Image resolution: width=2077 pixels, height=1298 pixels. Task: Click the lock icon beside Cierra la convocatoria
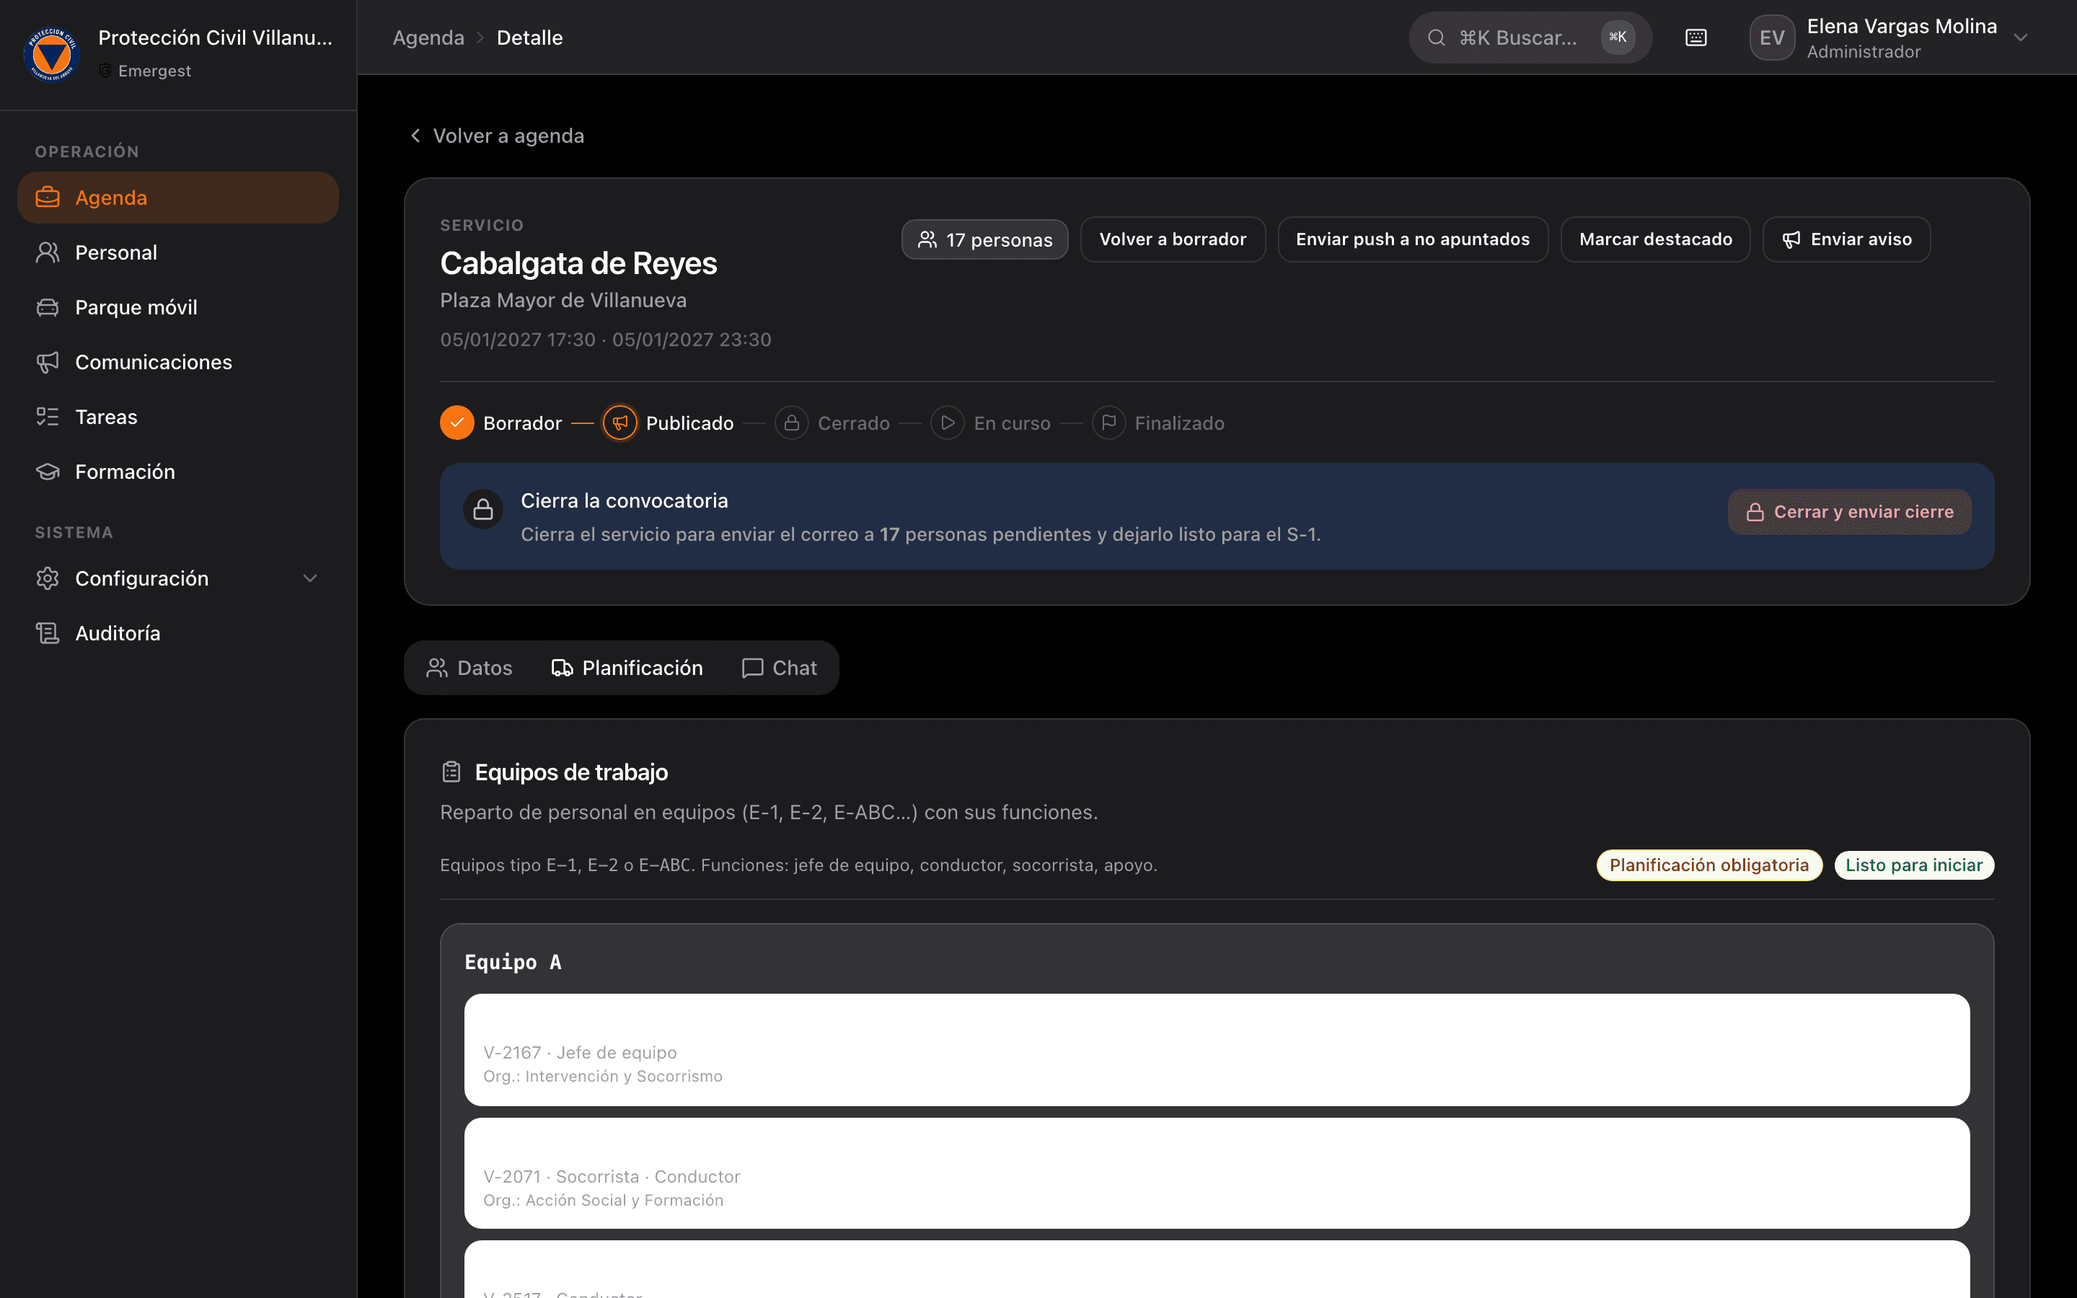point(483,510)
